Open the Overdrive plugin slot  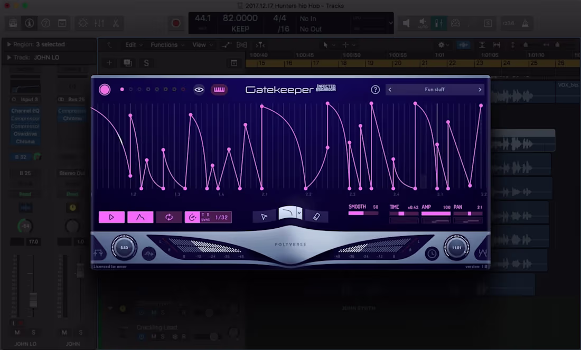coord(25,134)
